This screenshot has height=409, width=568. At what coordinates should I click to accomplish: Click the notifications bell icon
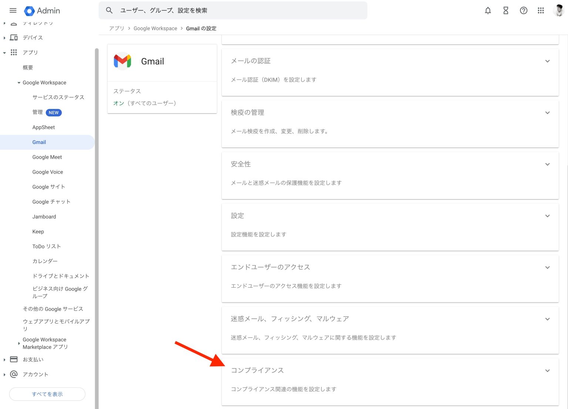click(x=488, y=10)
